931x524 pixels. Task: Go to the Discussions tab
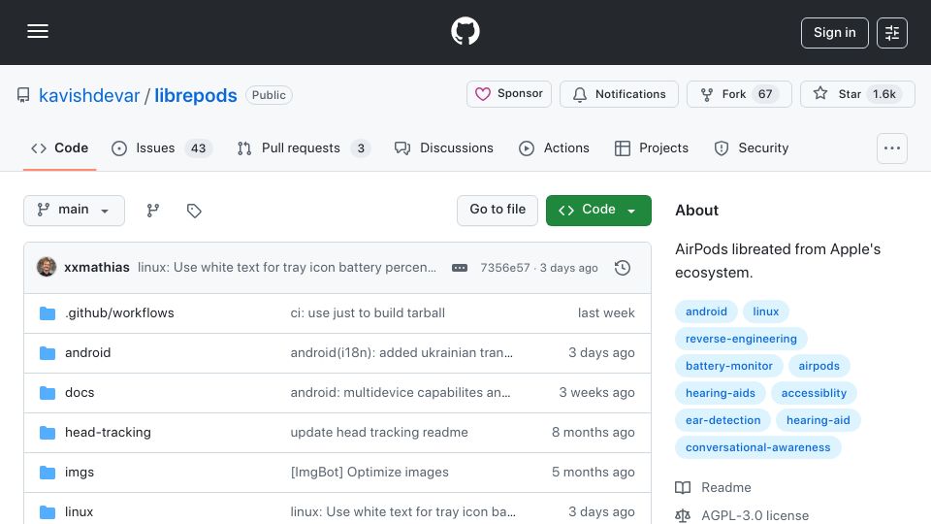coord(443,147)
